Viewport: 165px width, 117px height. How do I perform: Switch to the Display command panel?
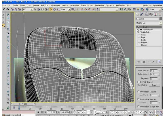click(x=155, y=14)
